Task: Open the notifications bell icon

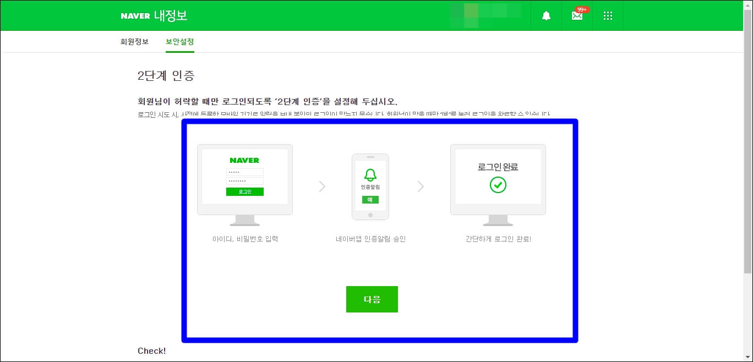Action: [x=546, y=16]
